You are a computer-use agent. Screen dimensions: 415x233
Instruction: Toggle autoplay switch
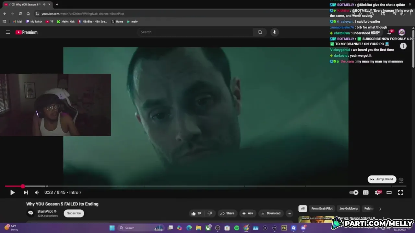[354, 193]
